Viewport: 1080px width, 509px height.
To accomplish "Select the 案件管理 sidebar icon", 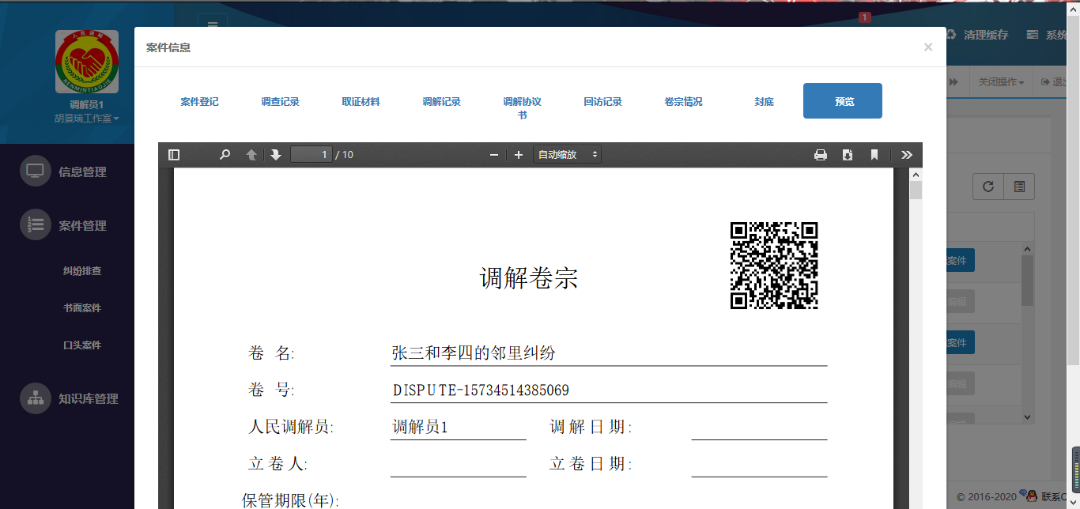I will click(x=35, y=224).
